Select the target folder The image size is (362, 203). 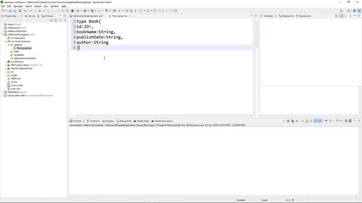click(14, 75)
